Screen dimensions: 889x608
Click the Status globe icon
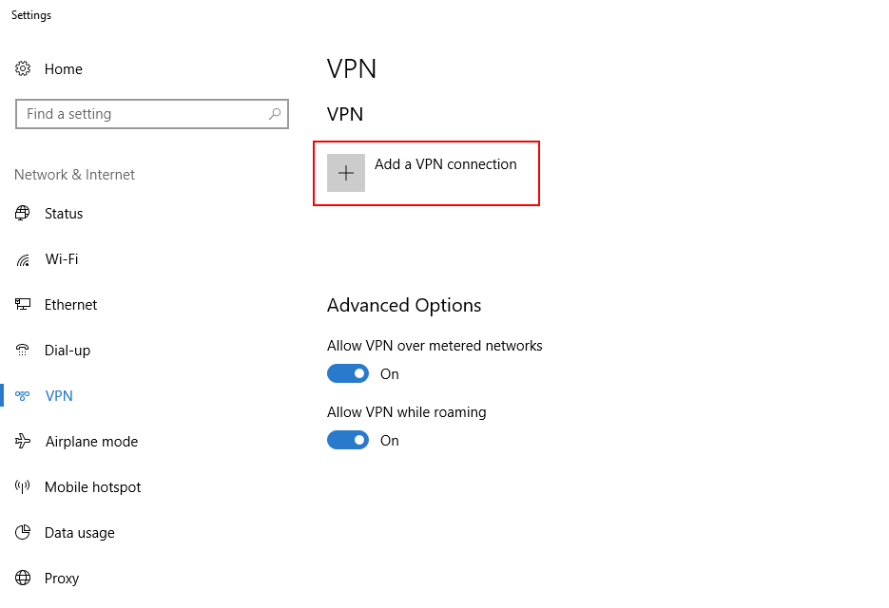[23, 213]
